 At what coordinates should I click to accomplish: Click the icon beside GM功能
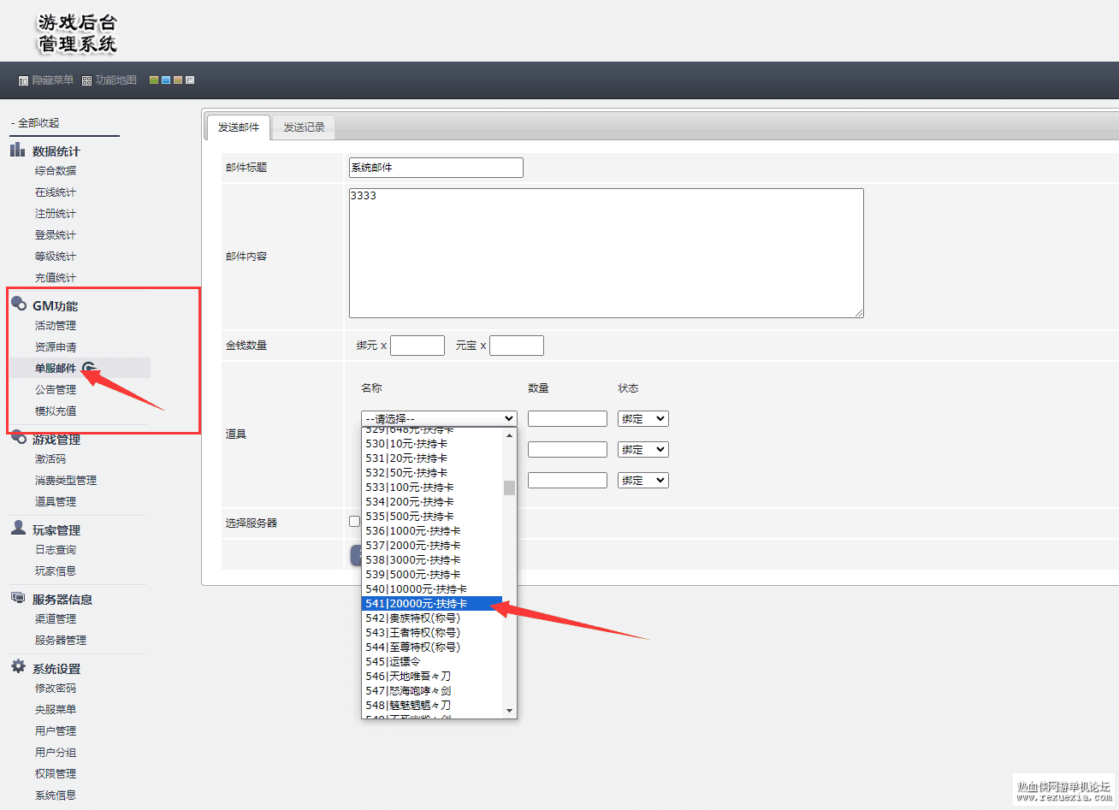[x=18, y=303]
